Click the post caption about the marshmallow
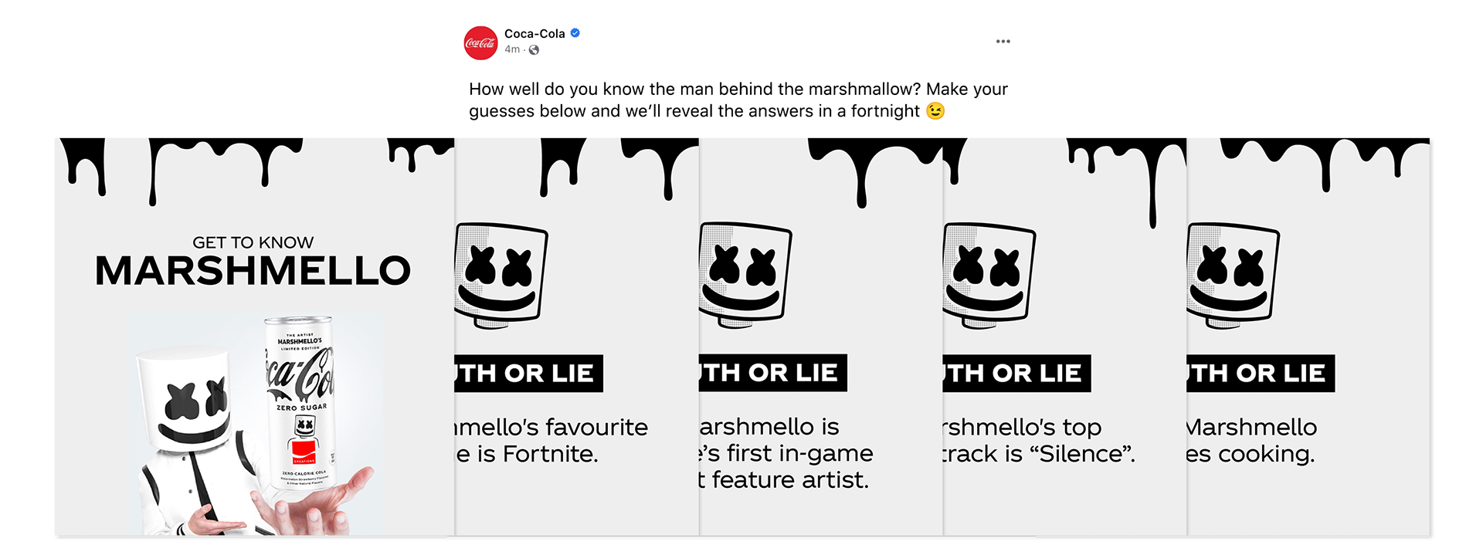Screen dimensions: 1483x555 [x=738, y=100]
